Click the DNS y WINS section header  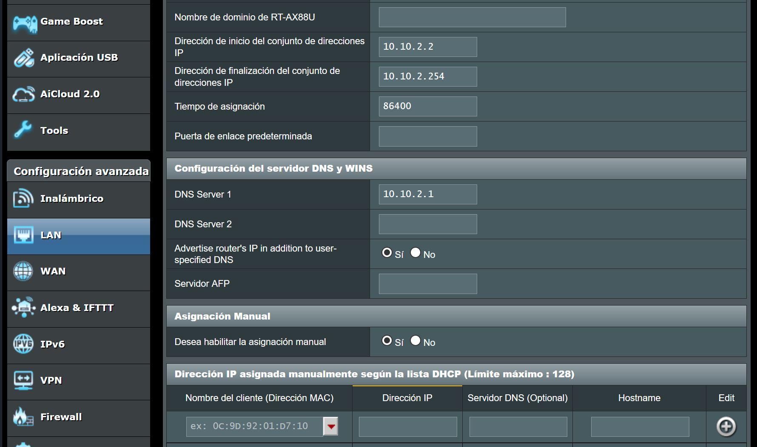point(456,169)
